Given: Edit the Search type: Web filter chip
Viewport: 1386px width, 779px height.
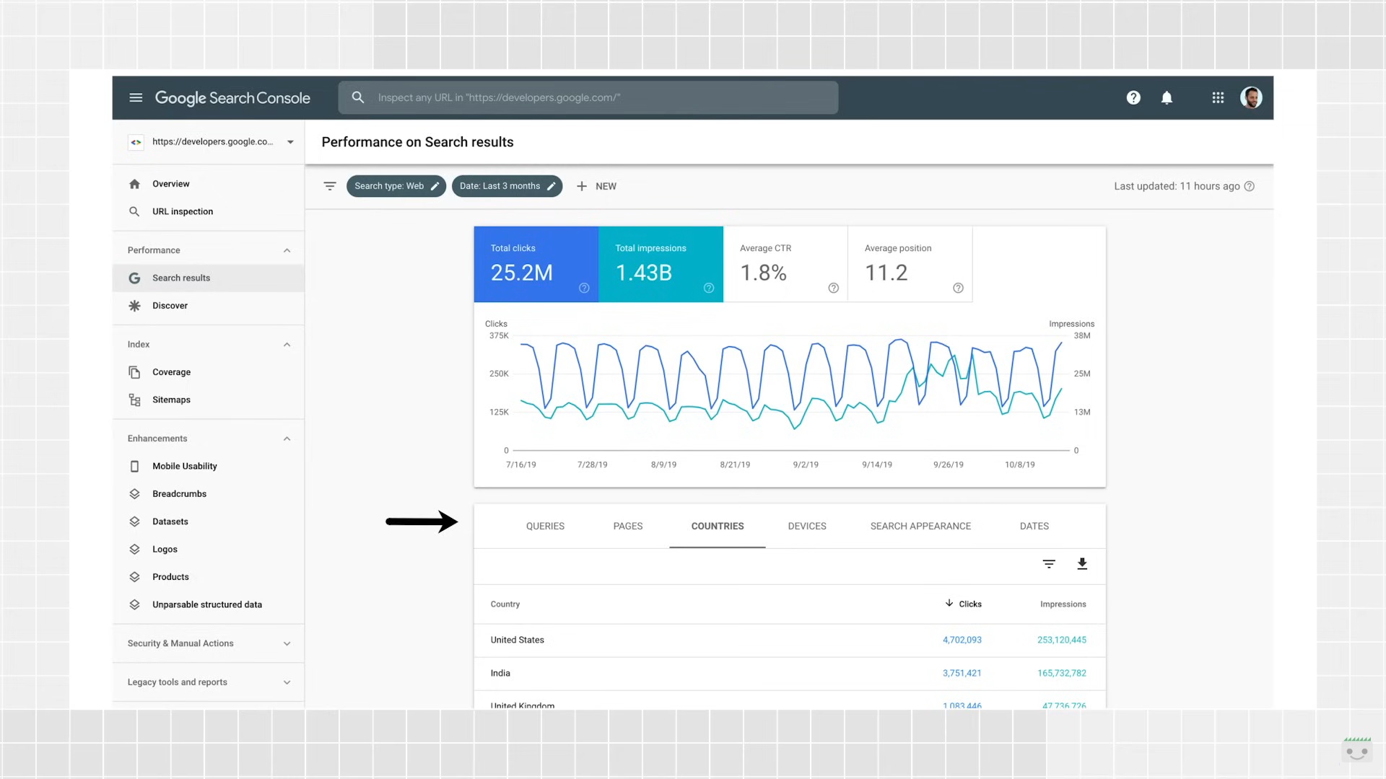Looking at the screenshot, I should click(396, 186).
